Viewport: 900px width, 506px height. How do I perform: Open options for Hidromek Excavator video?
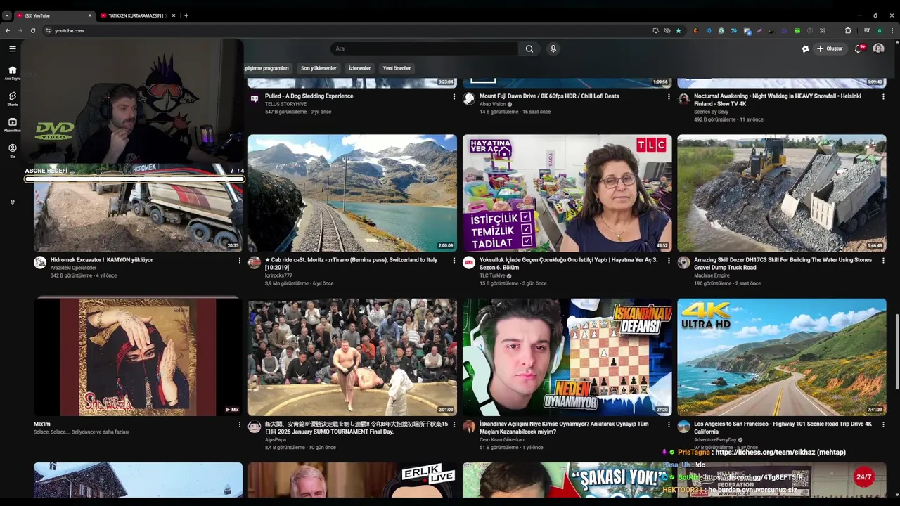point(240,261)
